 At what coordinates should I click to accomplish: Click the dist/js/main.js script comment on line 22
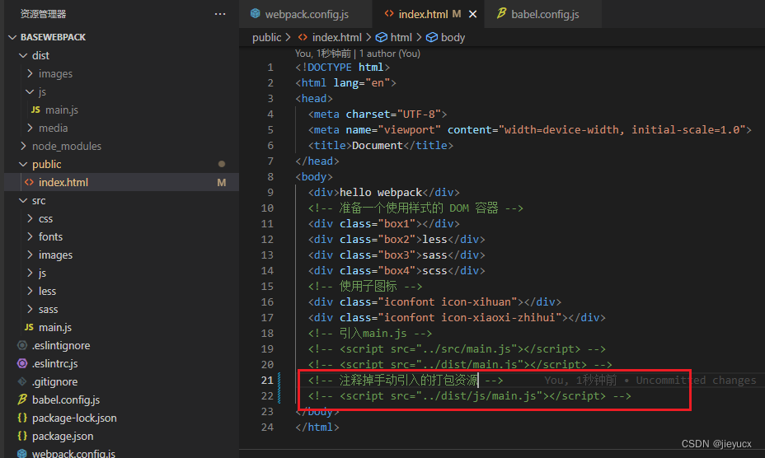(469, 396)
